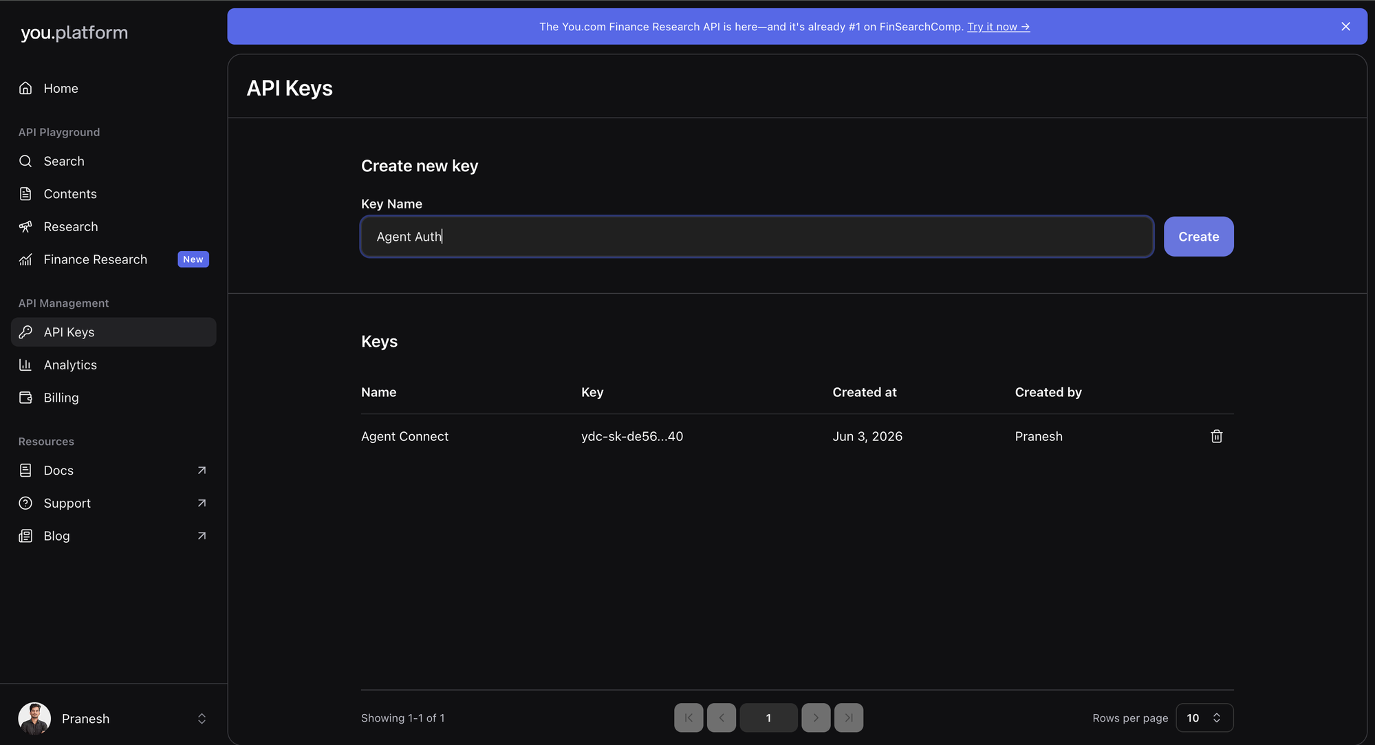Screen dimensions: 1375x745
Task: Delete the Agent Connect key via trash icon
Action: pyautogui.click(x=1216, y=436)
